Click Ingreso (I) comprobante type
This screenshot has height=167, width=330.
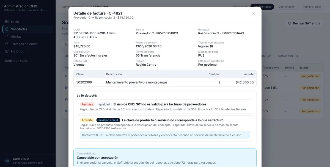pos(205,46)
